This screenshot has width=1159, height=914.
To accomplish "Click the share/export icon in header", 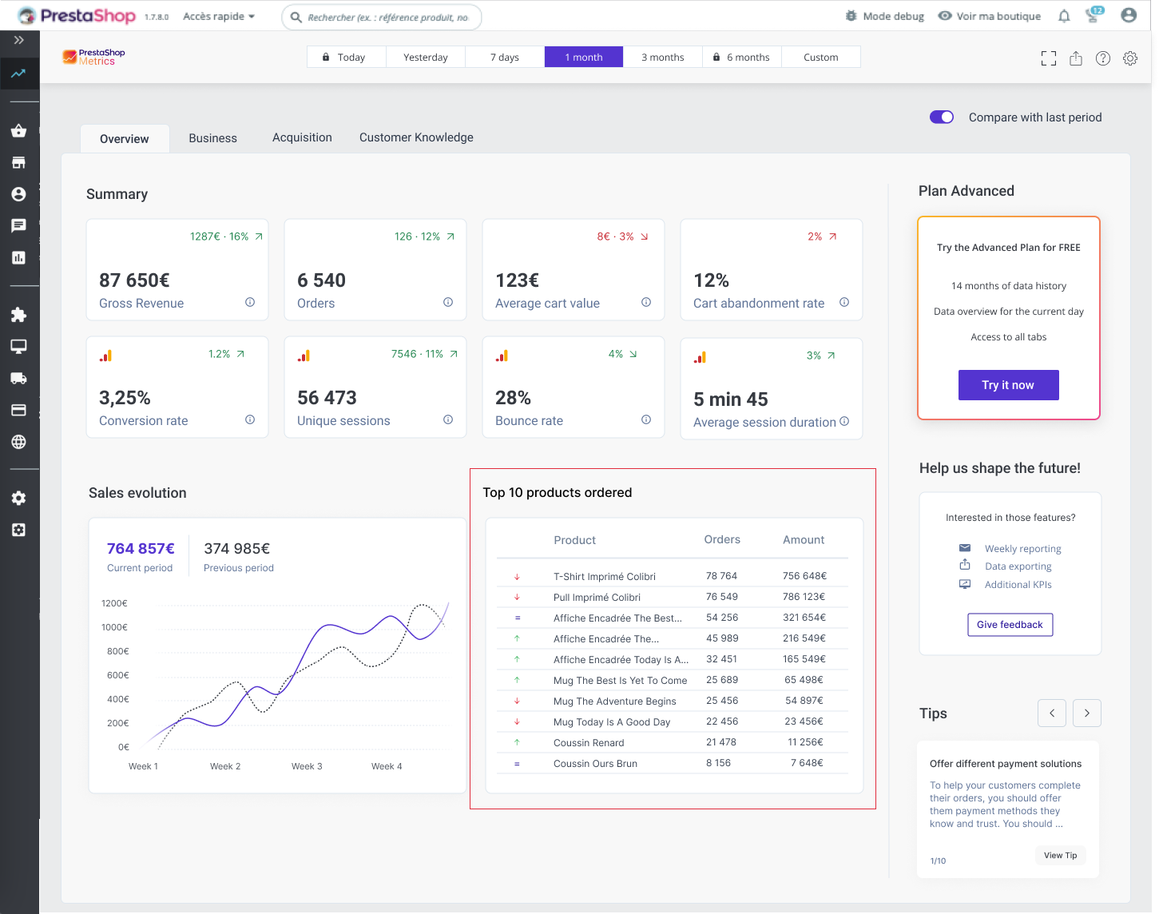I will (x=1076, y=58).
